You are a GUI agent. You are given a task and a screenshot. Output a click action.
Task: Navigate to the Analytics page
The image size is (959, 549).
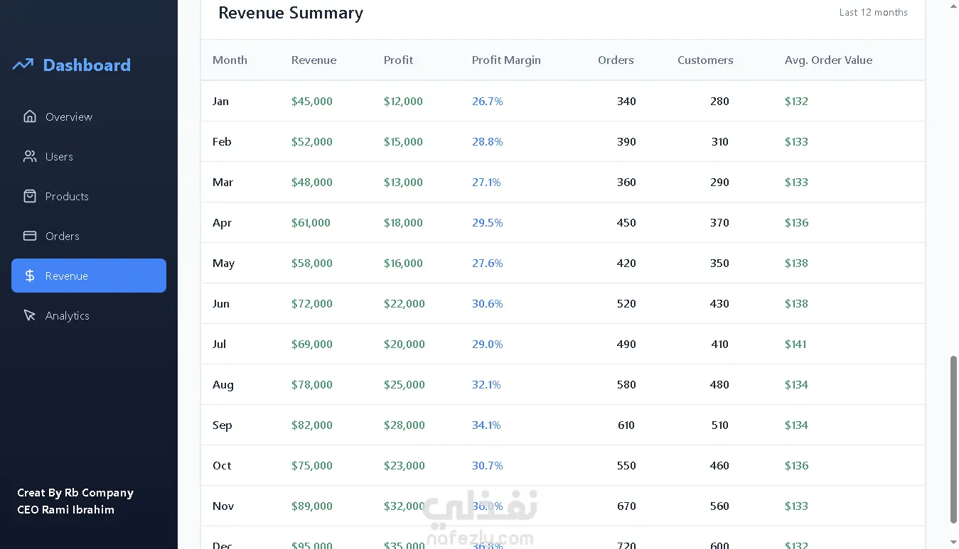tap(67, 315)
